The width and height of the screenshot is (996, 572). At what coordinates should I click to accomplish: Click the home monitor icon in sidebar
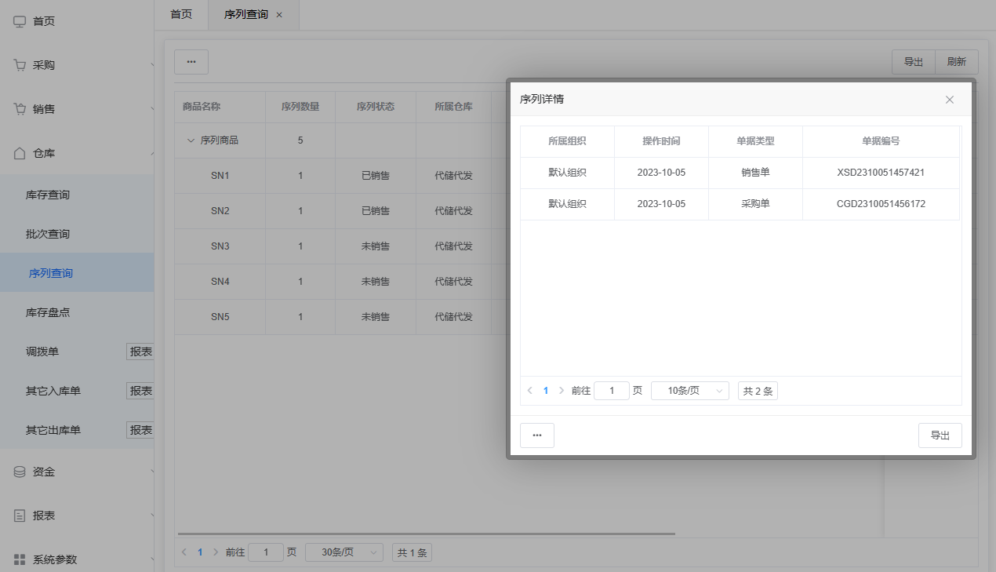click(x=20, y=21)
